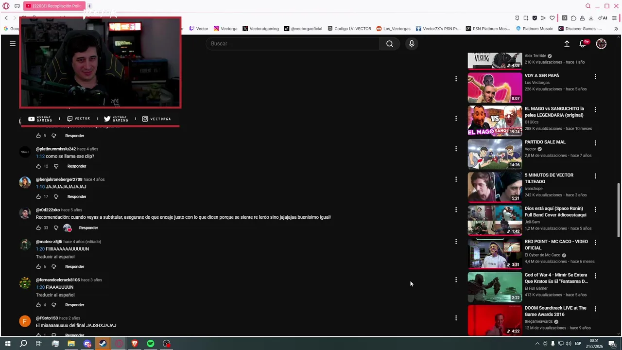Open the Los_Vectorgas bookmark
This screenshot has height=350, width=622.
point(394,29)
